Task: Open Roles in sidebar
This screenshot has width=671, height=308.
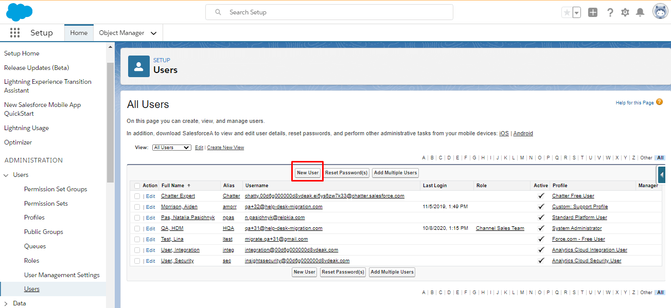Action: (32, 261)
